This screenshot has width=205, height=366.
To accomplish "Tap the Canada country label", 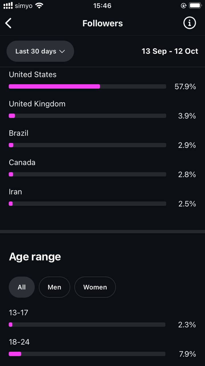I will (22, 162).
